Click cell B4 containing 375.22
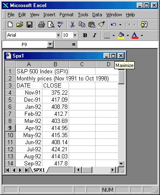Image resolution: width=160 pixels, height=195 pixels. [x=55, y=92]
